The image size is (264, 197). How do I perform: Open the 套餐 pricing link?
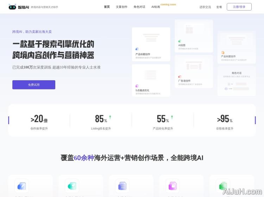(219, 7)
